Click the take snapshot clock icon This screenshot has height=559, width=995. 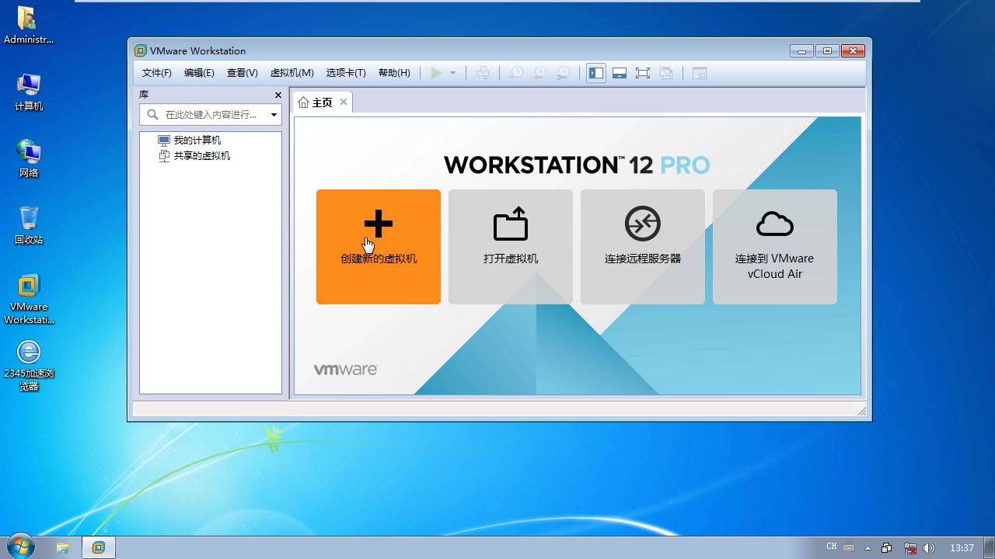click(x=515, y=73)
